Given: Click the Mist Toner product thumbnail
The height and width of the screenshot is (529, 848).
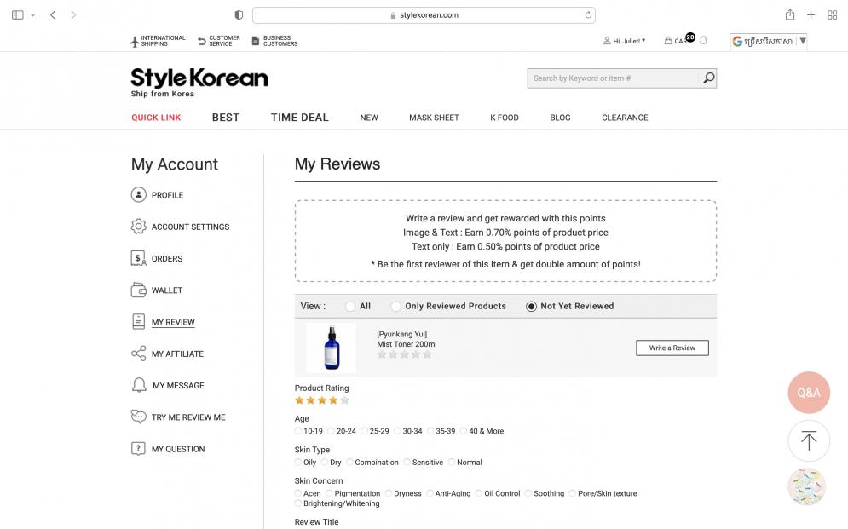Looking at the screenshot, I should 331,348.
